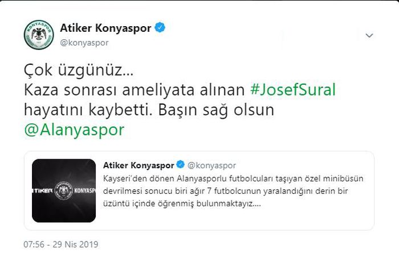This screenshot has width=399, height=258.
Task: Open the Konyaspor profile avatar
Action: coord(39,35)
